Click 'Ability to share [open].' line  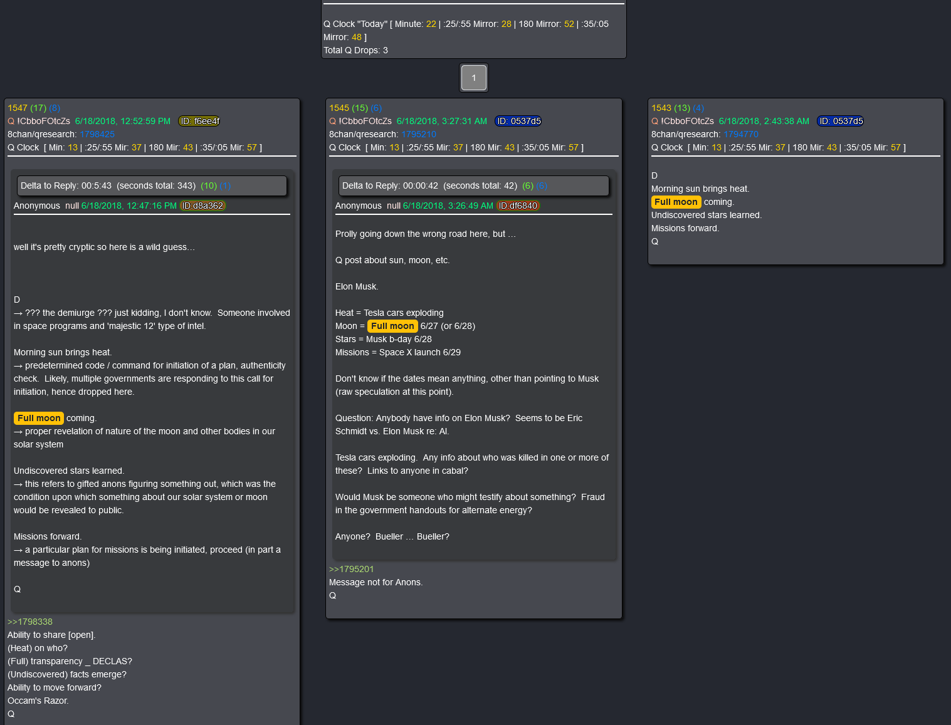[x=51, y=635]
